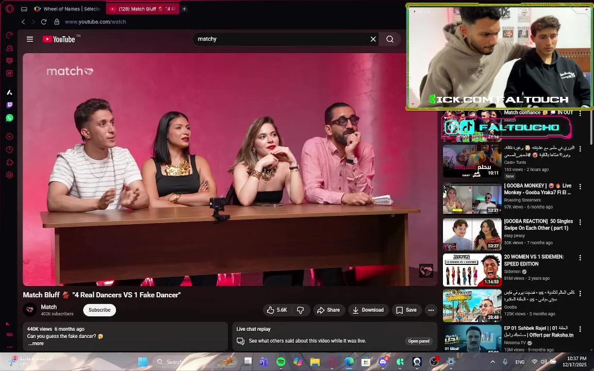Open Player icon in Opera sidebar
This screenshot has height=371, width=594.
click(x=9, y=137)
